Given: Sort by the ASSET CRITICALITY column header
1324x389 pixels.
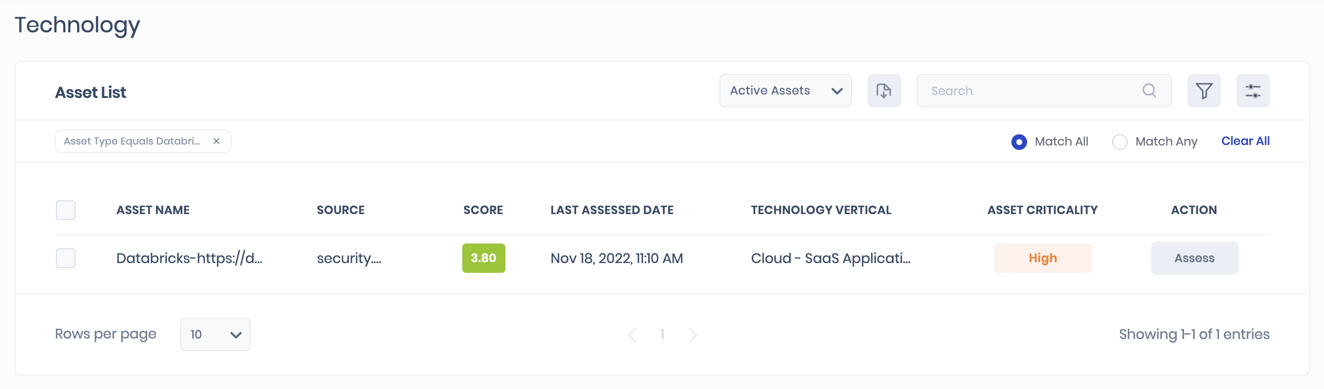Looking at the screenshot, I should click(x=1042, y=210).
